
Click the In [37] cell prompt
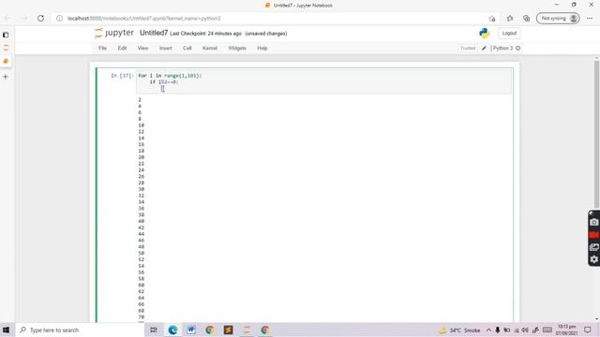(122, 76)
